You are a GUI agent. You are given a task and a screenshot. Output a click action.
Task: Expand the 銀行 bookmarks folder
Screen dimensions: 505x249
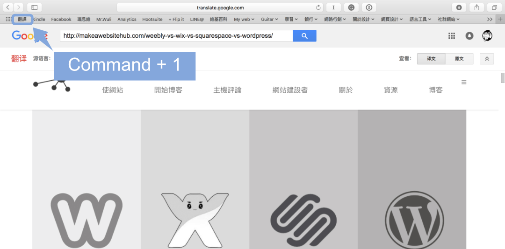[311, 19]
